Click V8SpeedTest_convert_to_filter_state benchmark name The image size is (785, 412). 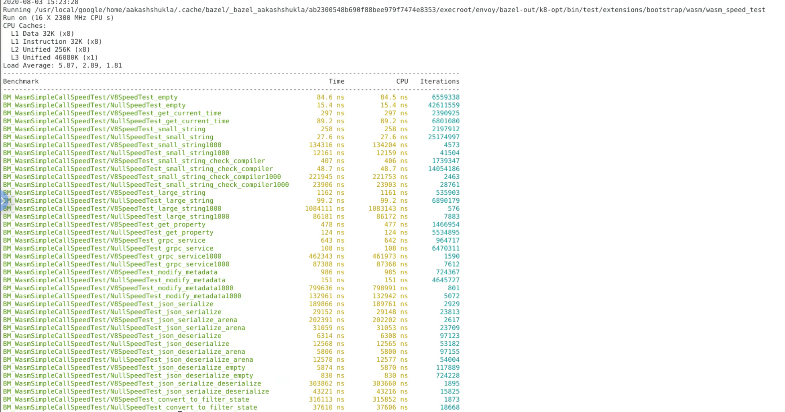(x=126, y=400)
